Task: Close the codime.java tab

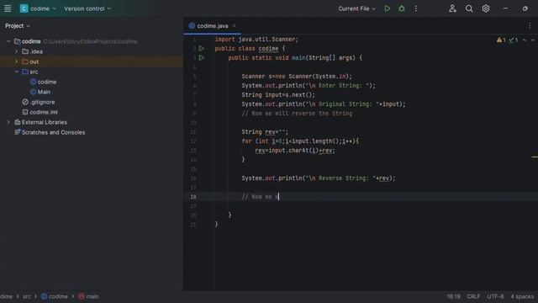Action: pyautogui.click(x=235, y=26)
